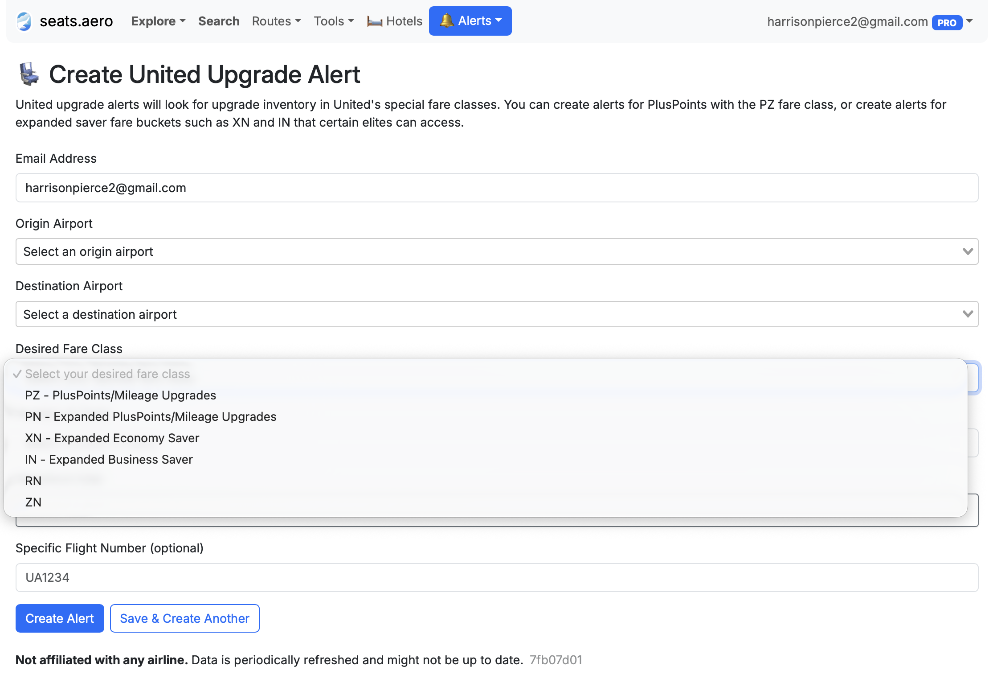The image size is (989, 683).
Task: Click the seats.aero brand name link
Action: [76, 21]
